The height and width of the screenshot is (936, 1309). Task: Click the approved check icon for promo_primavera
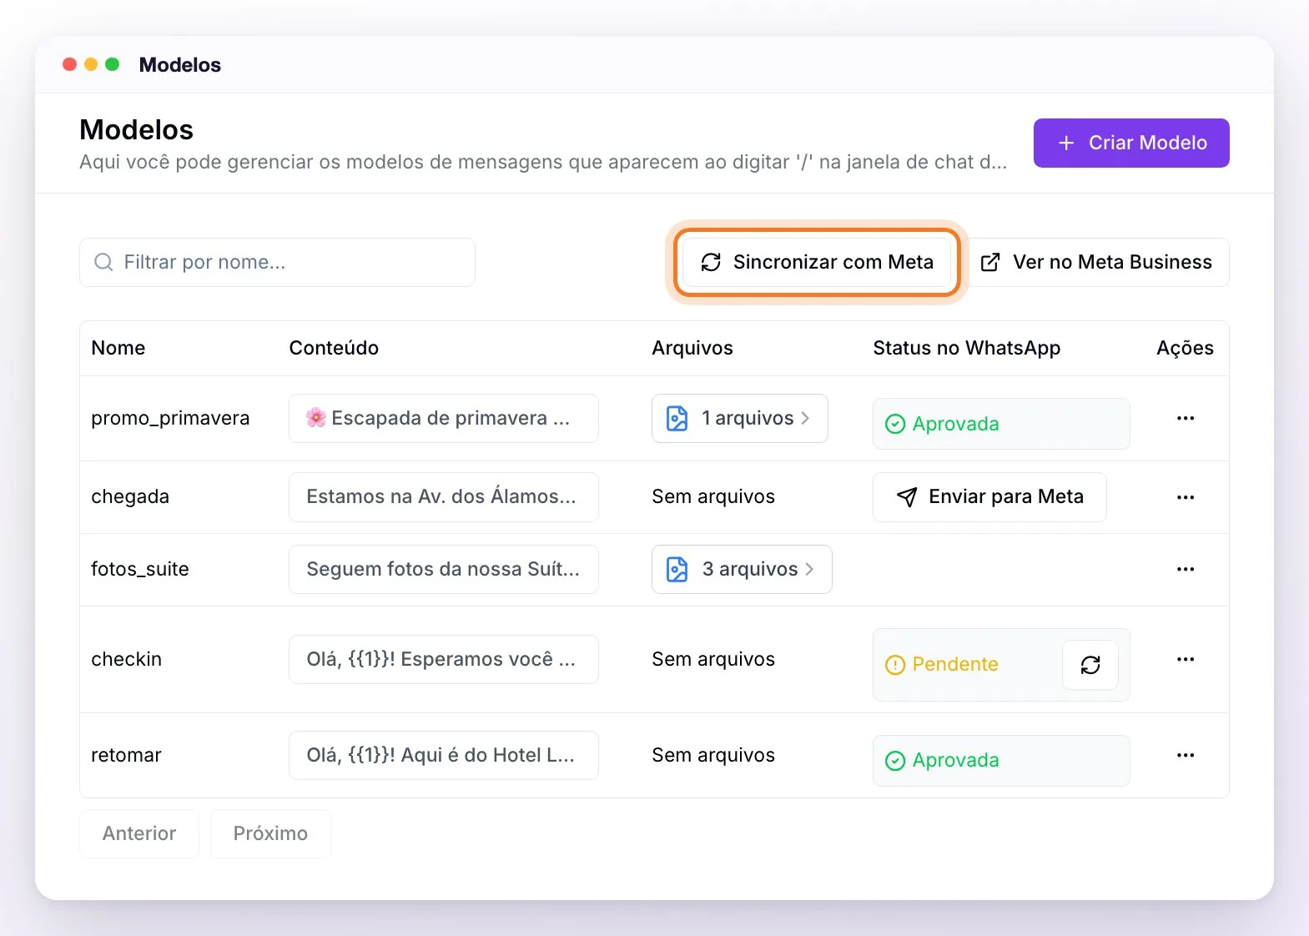tap(895, 424)
